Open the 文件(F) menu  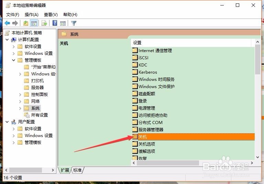pos(13,15)
